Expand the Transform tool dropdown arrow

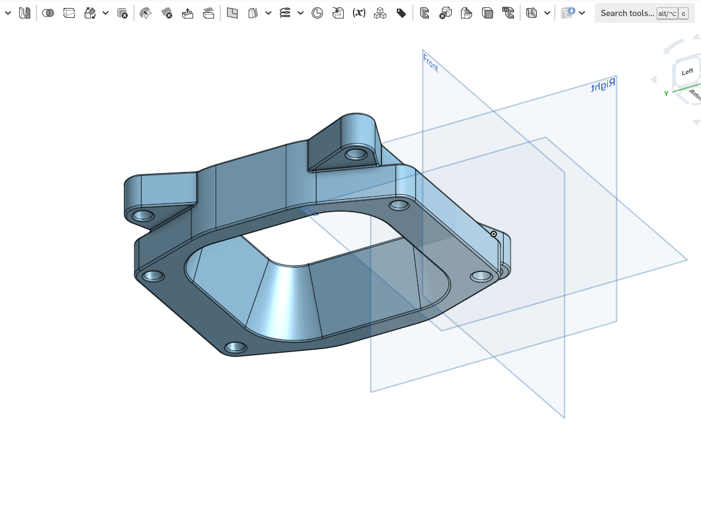106,13
